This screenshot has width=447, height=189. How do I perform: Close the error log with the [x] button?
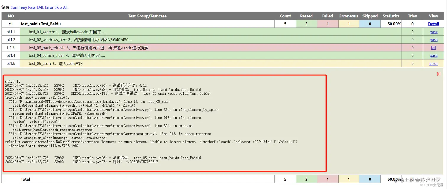click(x=438, y=74)
